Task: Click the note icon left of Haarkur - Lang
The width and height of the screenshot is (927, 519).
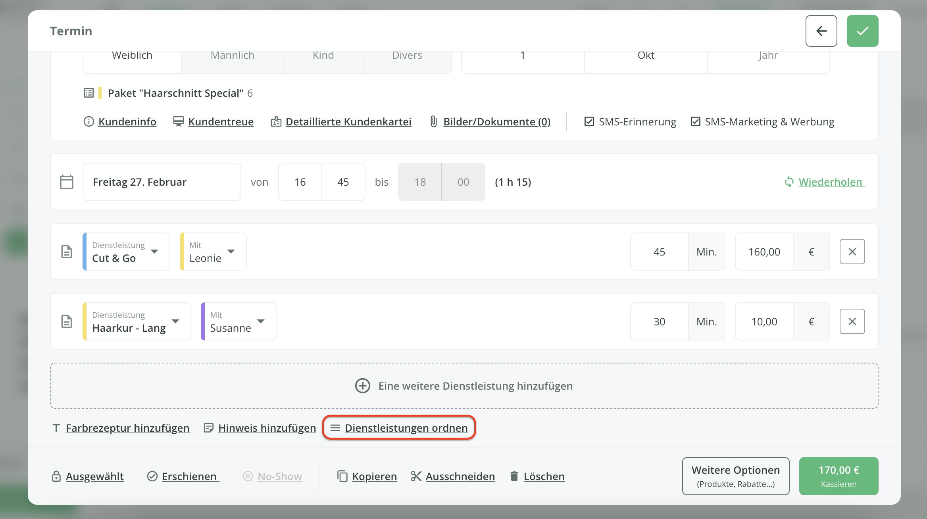Action: 67,321
